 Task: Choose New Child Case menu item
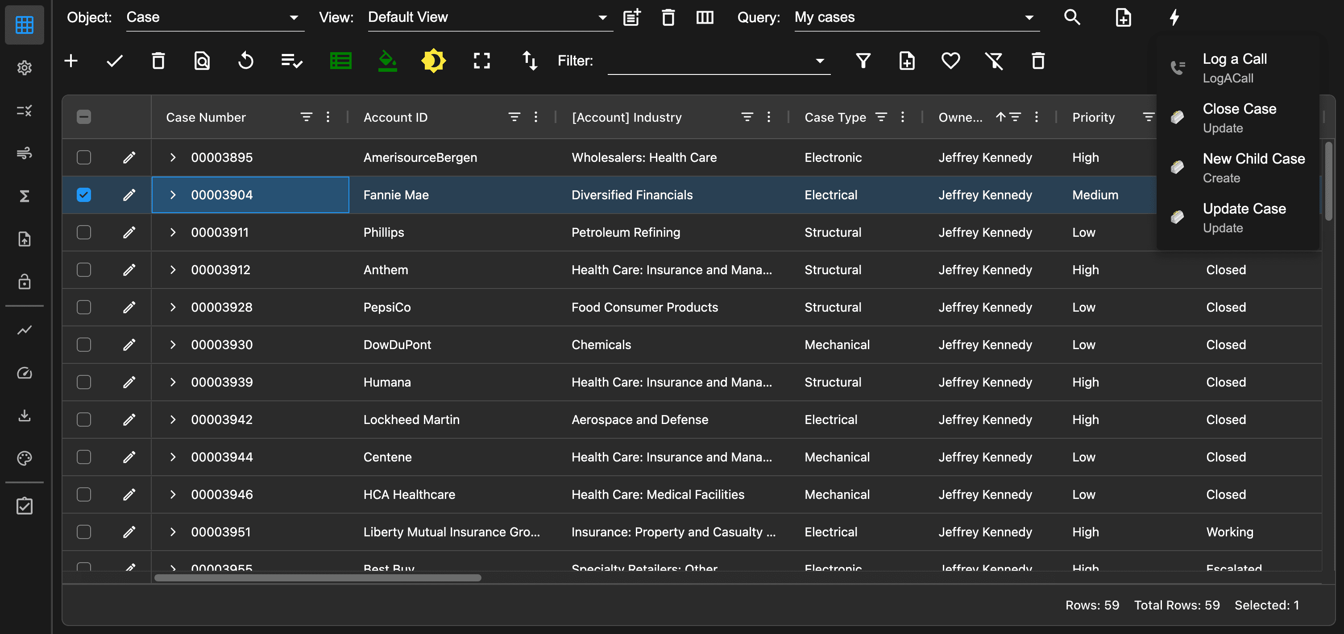pyautogui.click(x=1253, y=167)
